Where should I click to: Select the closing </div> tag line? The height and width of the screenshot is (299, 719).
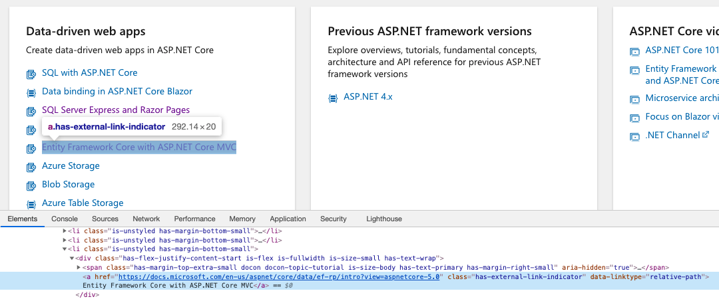click(x=87, y=295)
